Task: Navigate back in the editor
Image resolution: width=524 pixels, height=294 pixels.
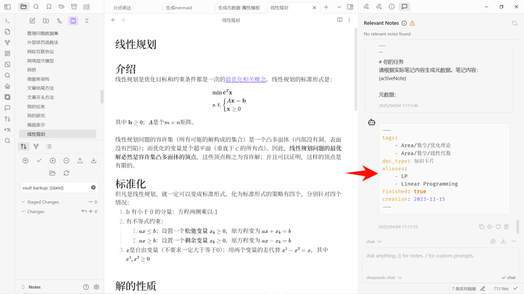Action: (113, 20)
